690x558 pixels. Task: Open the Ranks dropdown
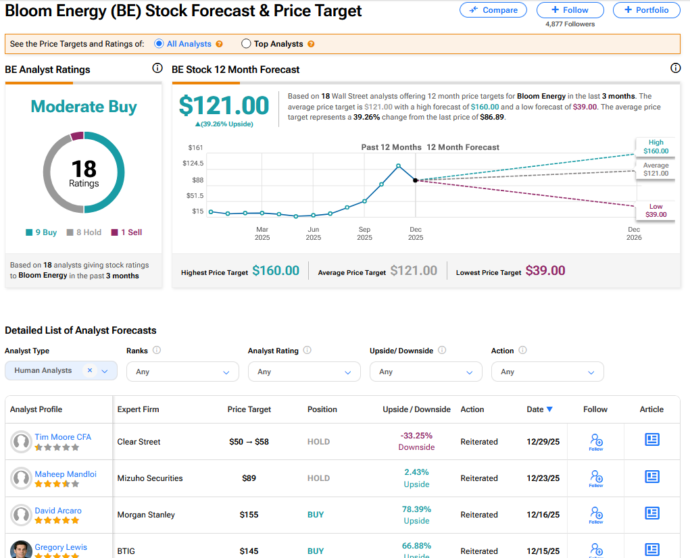[x=182, y=372]
